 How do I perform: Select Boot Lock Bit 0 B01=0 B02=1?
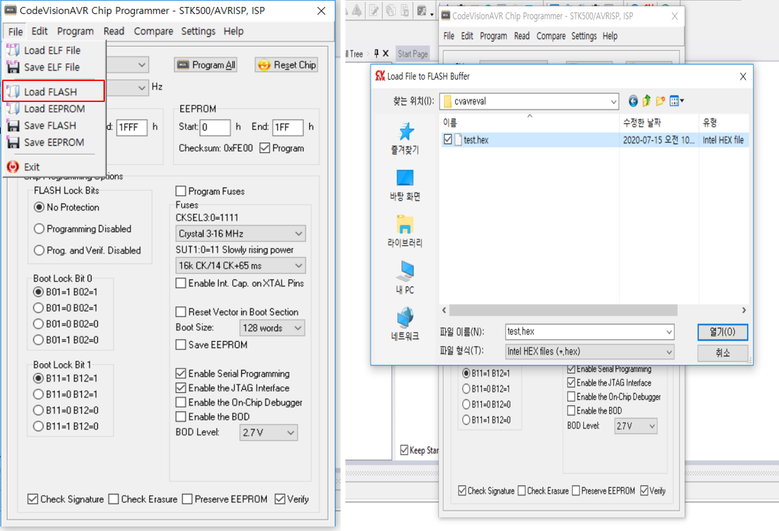[x=38, y=307]
